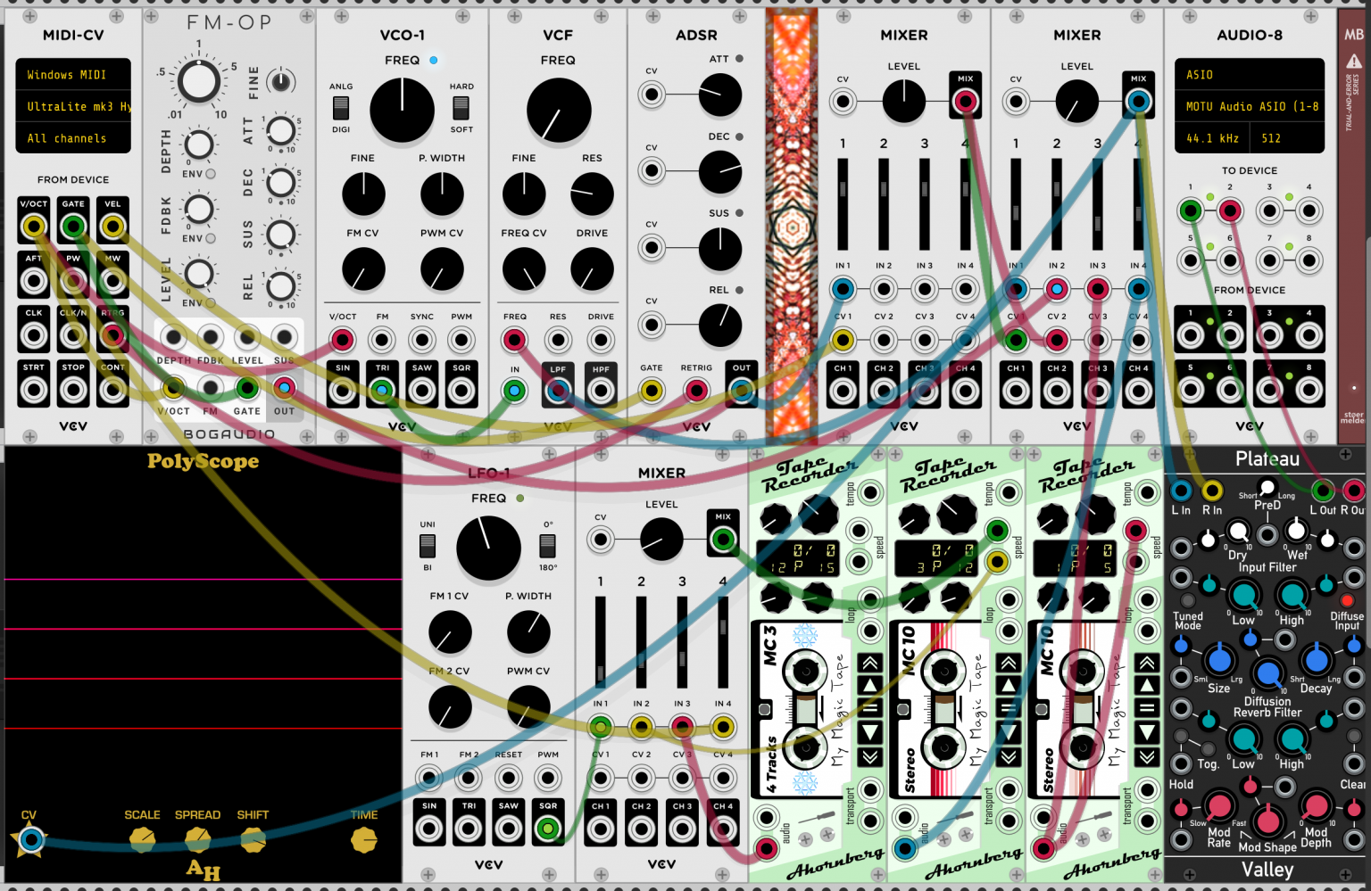Click the down-triangle reverse play button on MC 3 recorder

[870, 733]
